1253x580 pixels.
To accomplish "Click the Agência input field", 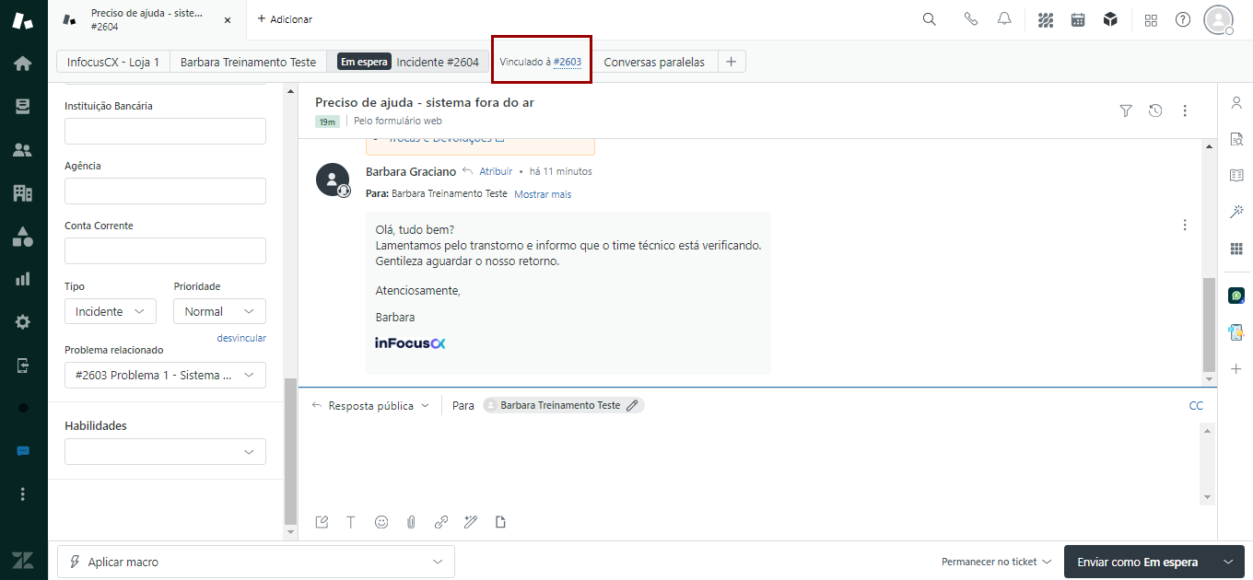I will click(x=165, y=191).
